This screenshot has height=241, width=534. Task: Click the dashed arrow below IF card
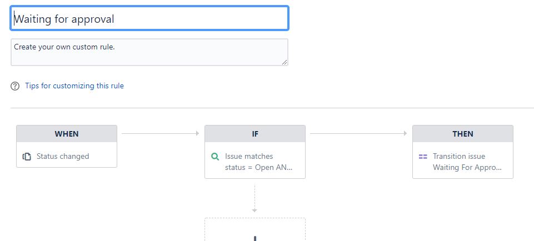pyautogui.click(x=254, y=198)
